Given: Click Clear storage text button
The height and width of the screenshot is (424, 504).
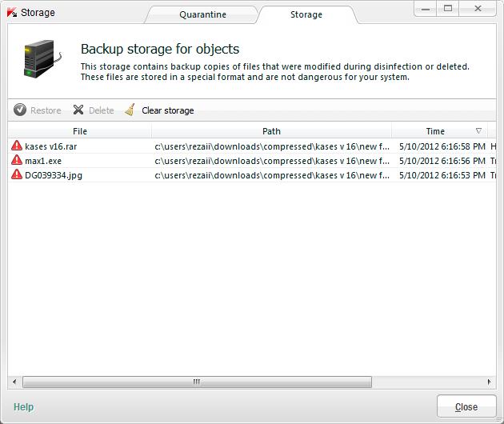Looking at the screenshot, I should point(168,110).
